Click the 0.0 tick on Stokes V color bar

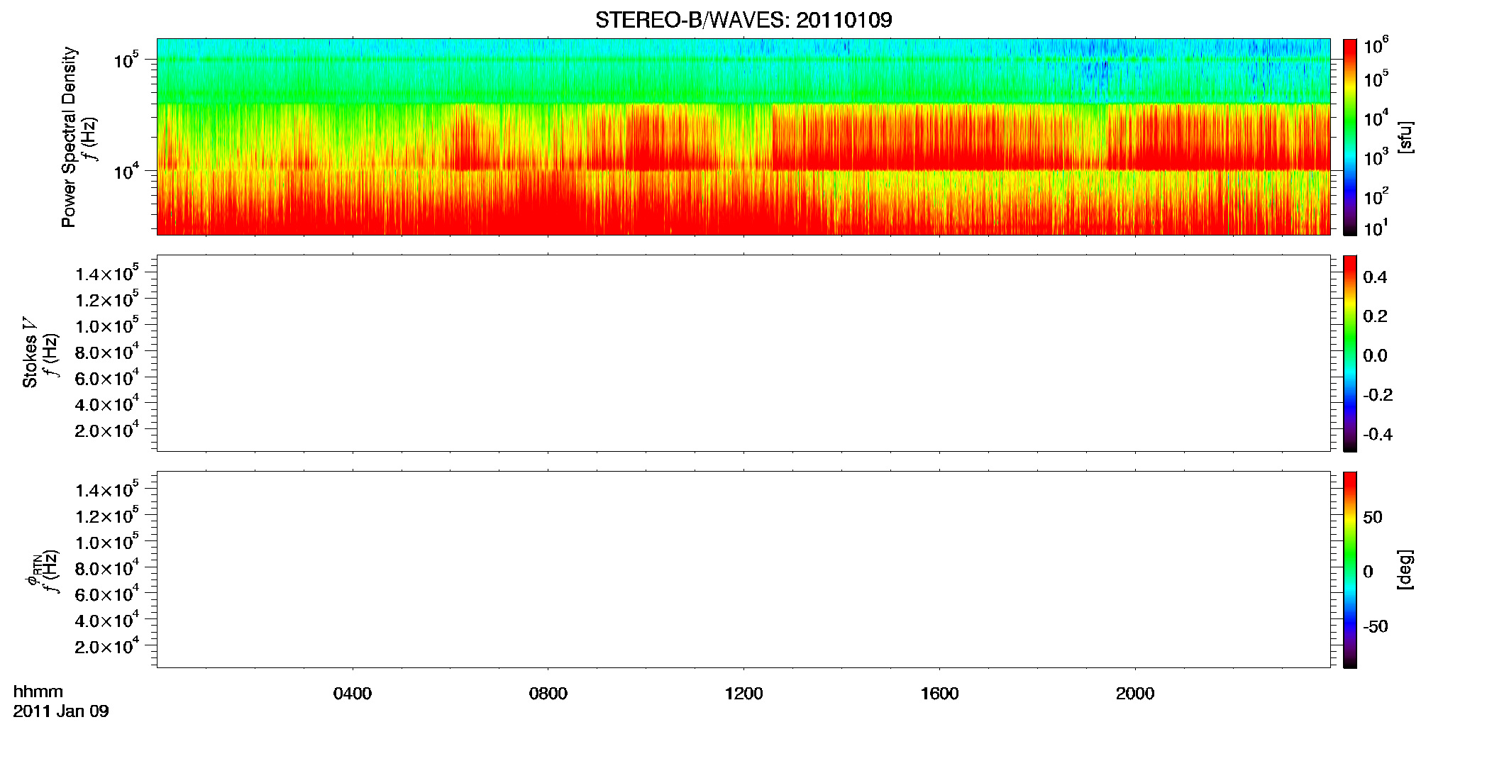click(x=1375, y=356)
